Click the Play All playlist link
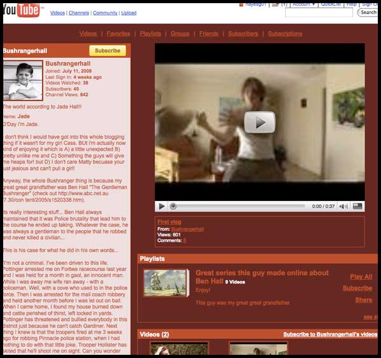Image resolution: width=381 pixels, height=358 pixels. pos(361,277)
